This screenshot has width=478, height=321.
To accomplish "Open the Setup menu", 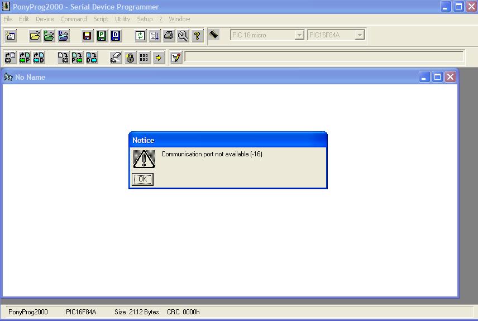I will [x=145, y=19].
